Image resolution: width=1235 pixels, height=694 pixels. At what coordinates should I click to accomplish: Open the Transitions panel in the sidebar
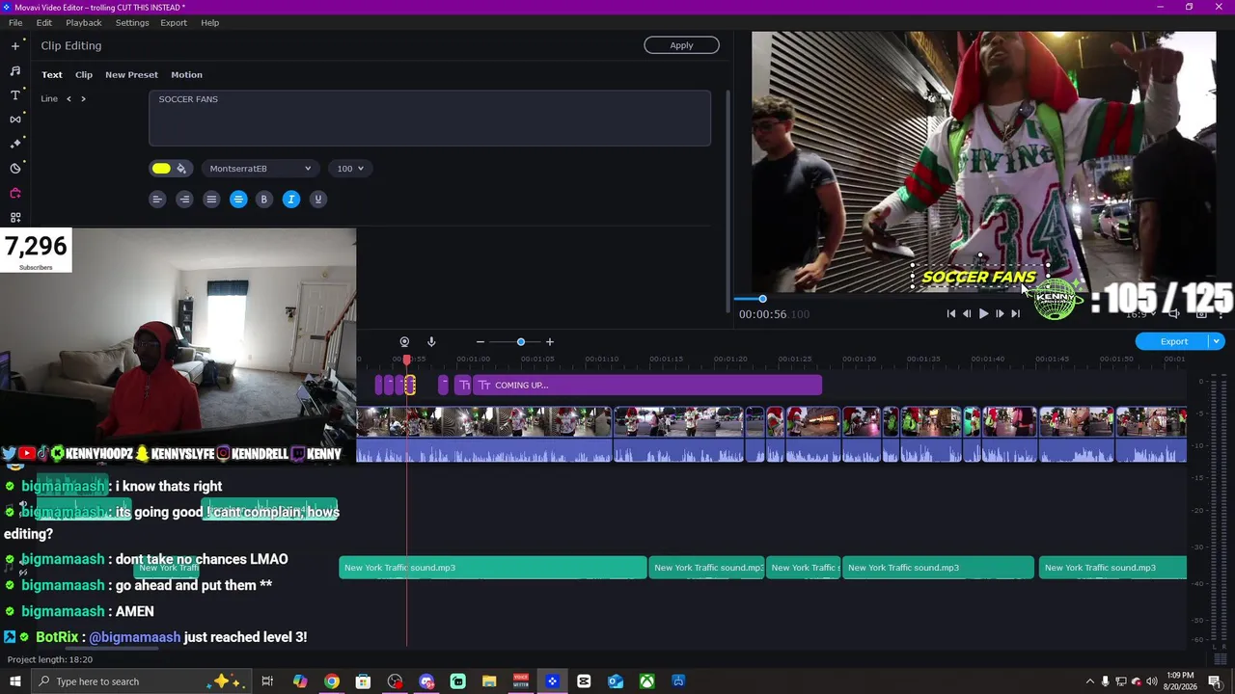pyautogui.click(x=15, y=120)
